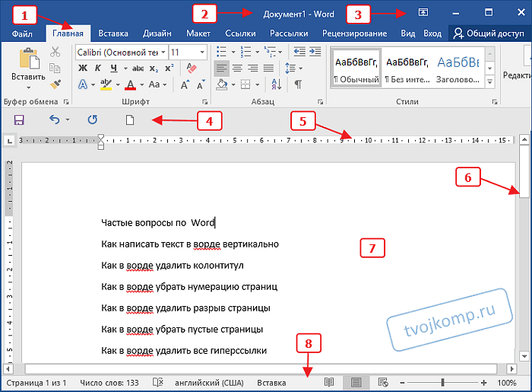Click the shading paint bucket color button

click(x=222, y=84)
